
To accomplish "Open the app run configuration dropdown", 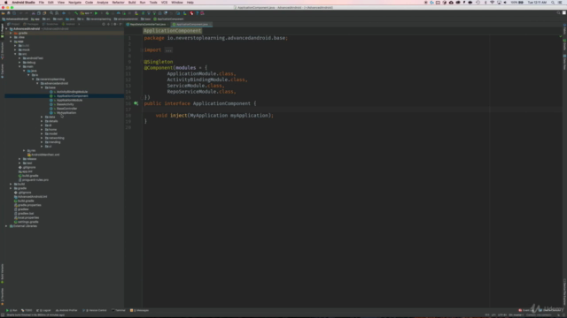I will pos(86,13).
